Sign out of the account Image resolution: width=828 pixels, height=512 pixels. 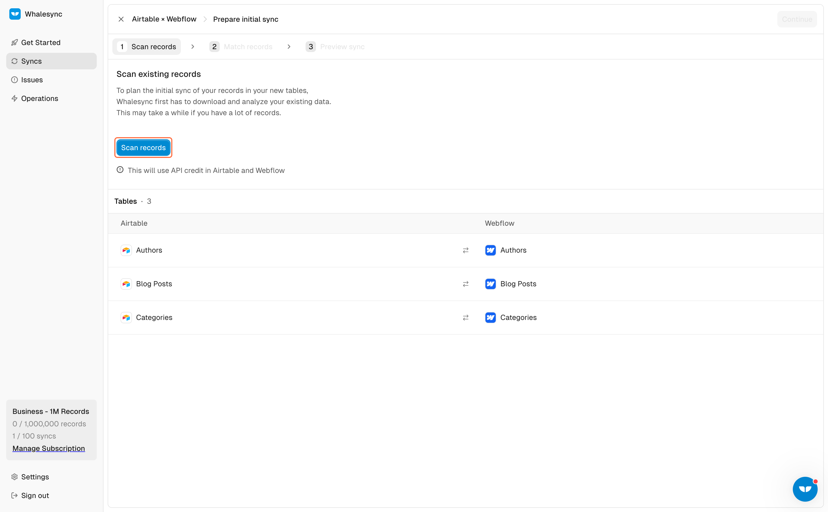click(51, 495)
